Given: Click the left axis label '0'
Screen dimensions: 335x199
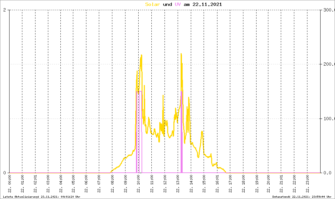Looking at the screenshot, I should pos(5,173).
